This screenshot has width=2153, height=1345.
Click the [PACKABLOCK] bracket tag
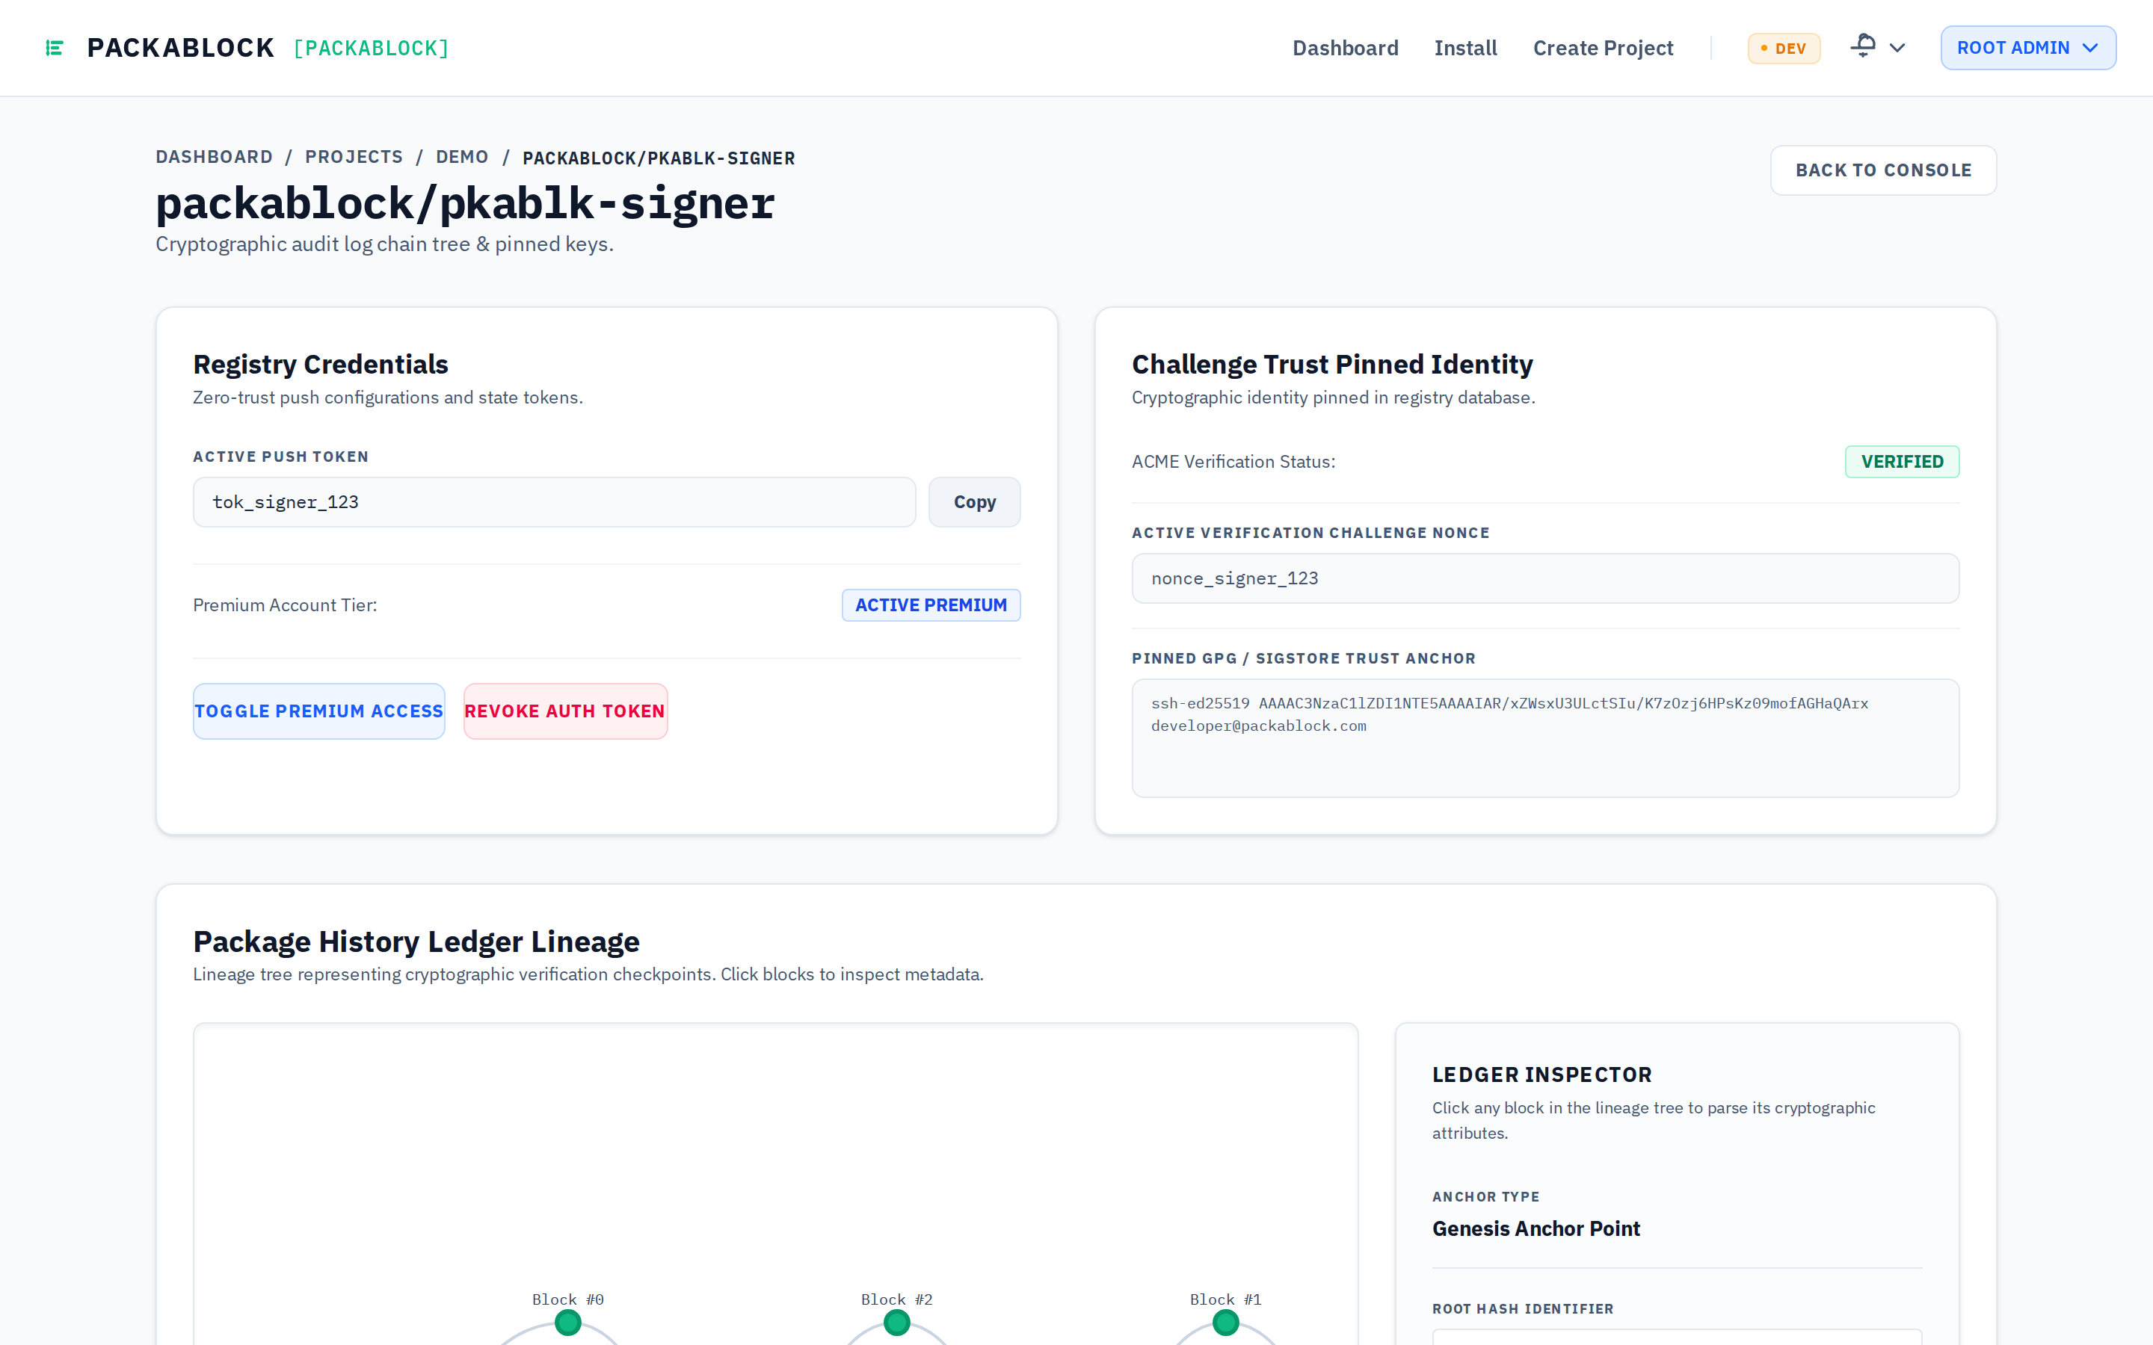pyautogui.click(x=371, y=48)
